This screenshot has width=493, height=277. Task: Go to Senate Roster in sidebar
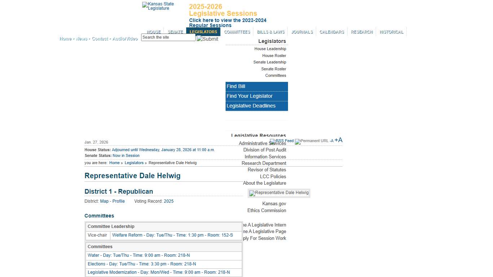pyautogui.click(x=274, y=69)
